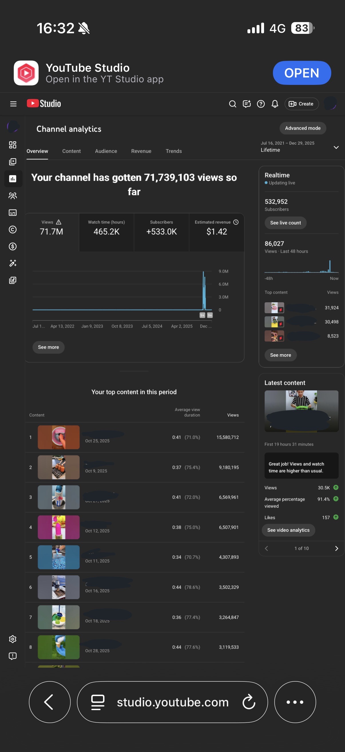Image resolution: width=345 pixels, height=752 pixels.
Task: Open the notifications bell
Action: (x=275, y=104)
